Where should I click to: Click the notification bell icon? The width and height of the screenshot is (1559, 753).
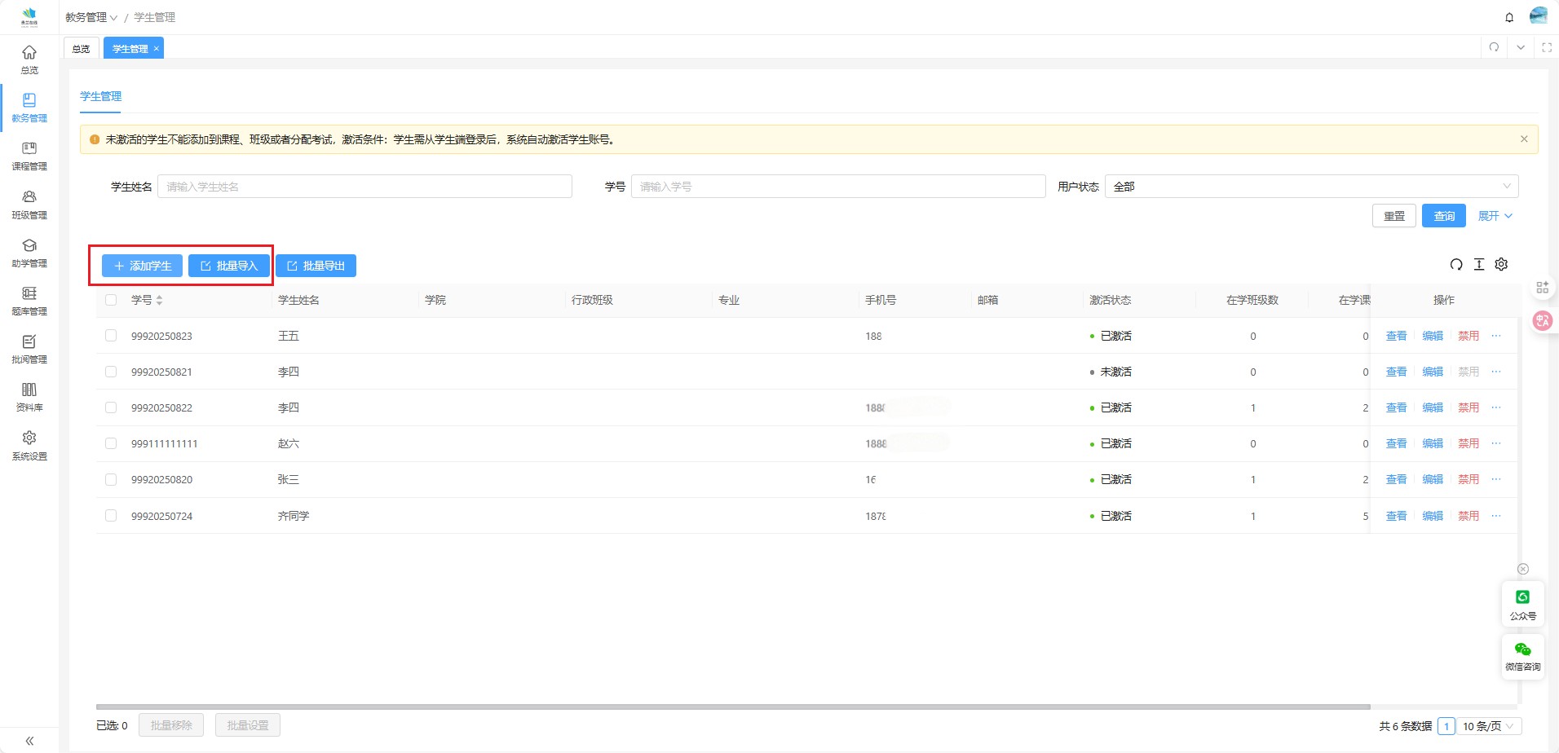[x=1509, y=17]
